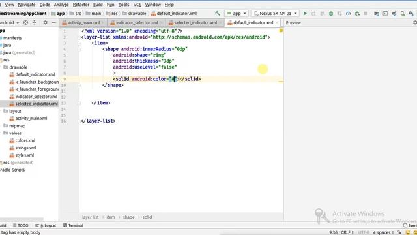Change the CRLF line separator setting

coord(347,232)
